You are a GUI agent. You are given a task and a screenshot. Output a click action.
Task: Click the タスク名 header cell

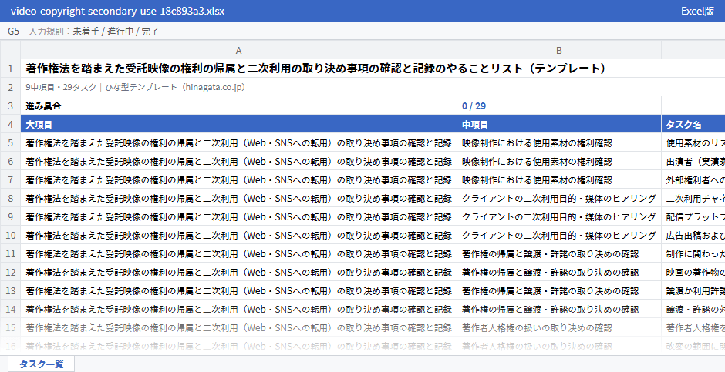(x=693, y=124)
